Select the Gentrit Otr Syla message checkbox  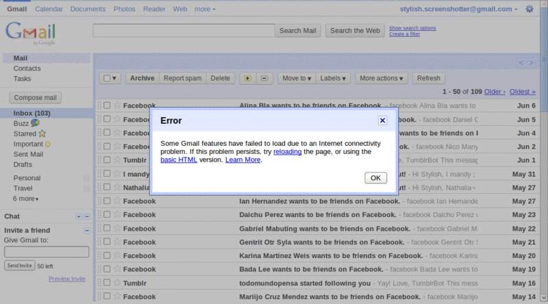click(107, 242)
